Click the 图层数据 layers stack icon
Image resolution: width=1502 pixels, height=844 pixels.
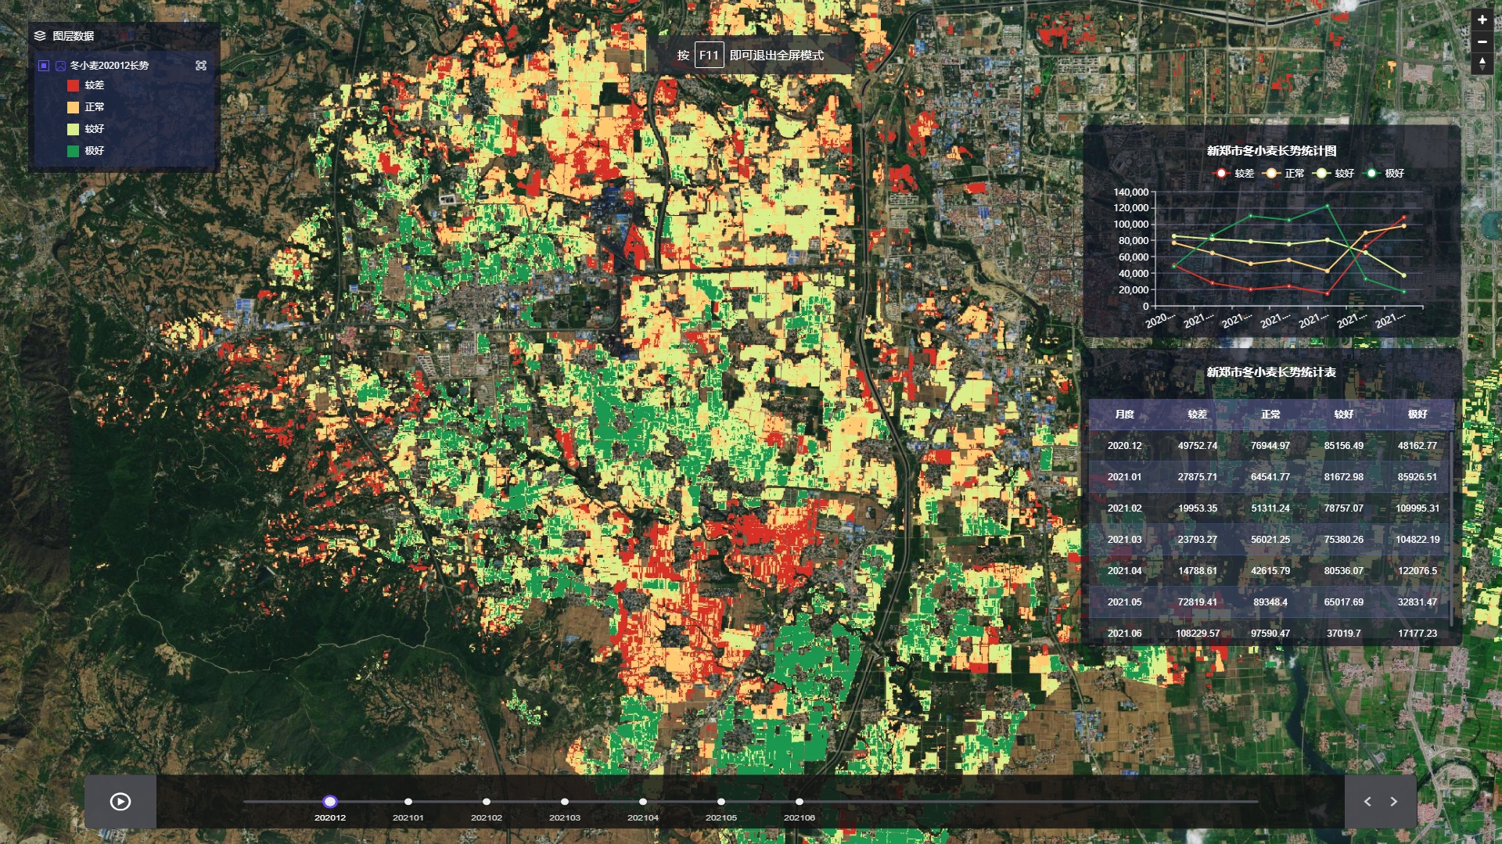[x=40, y=36]
